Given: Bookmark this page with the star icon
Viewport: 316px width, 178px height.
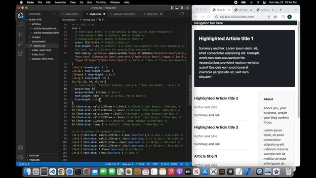Looking at the screenshot, I should click(x=276, y=17).
